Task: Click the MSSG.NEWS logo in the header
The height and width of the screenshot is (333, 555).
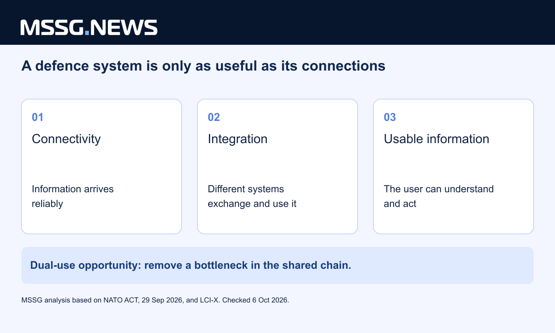Action: pos(89,27)
